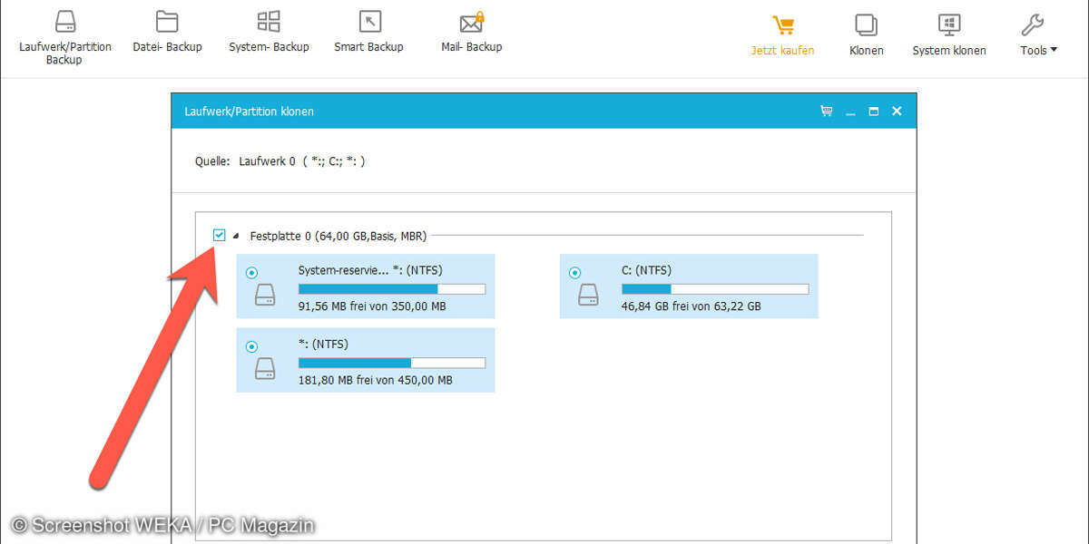Click C: drive usage bar
The image size is (1089, 544).
(715, 289)
